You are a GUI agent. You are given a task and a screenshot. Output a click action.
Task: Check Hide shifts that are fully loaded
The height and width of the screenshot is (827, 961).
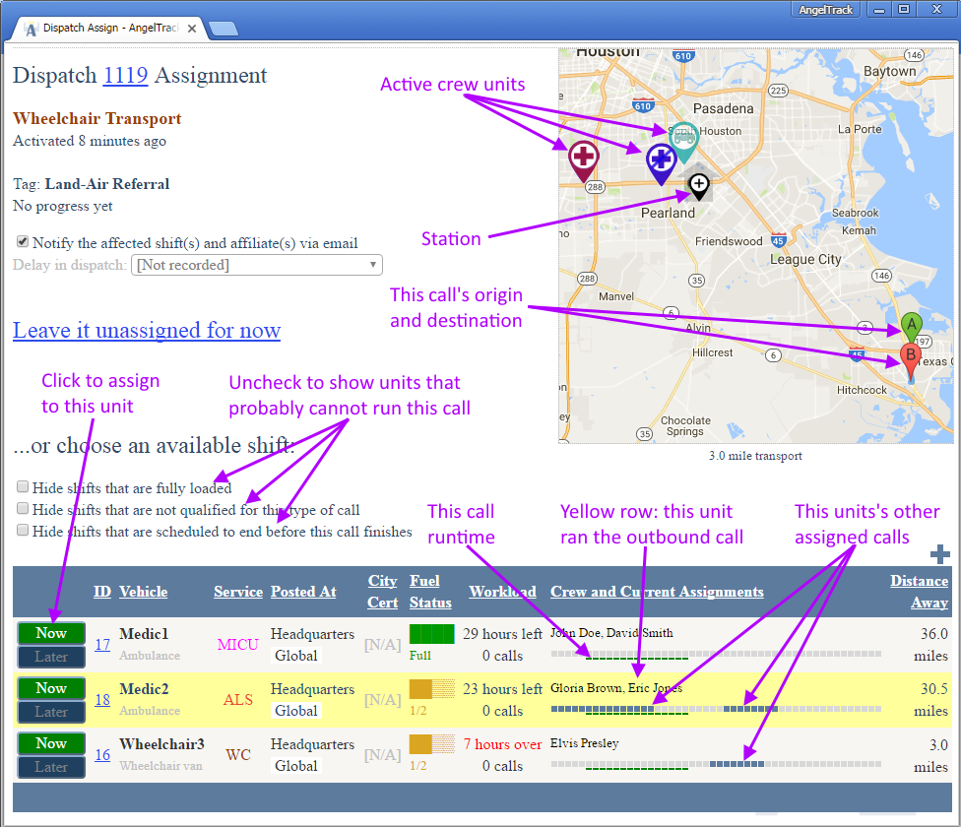pyautogui.click(x=21, y=486)
